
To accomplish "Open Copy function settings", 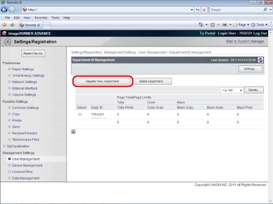I will (16, 114).
